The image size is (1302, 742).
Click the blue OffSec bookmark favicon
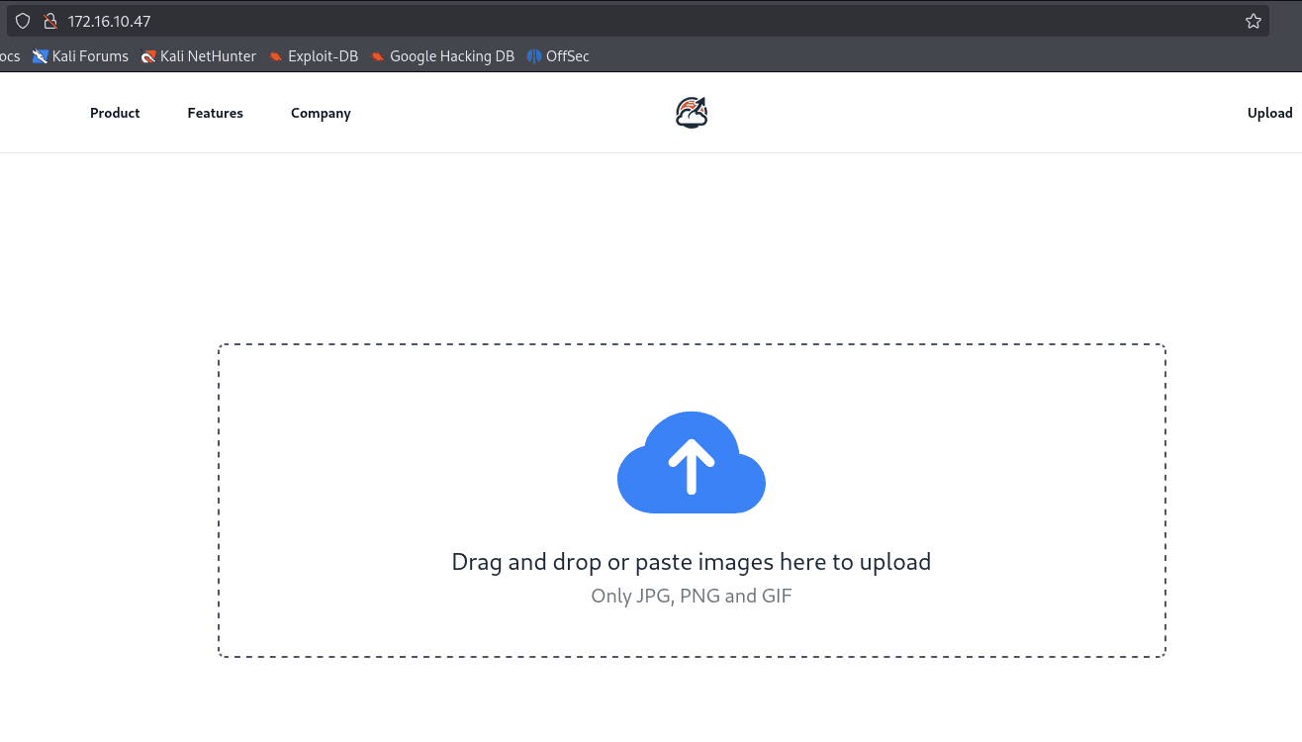[534, 56]
